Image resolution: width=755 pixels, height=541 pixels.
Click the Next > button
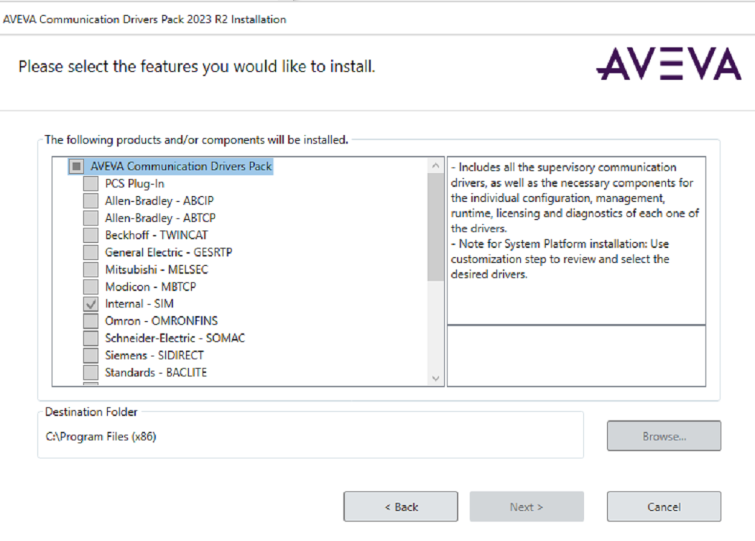point(527,507)
